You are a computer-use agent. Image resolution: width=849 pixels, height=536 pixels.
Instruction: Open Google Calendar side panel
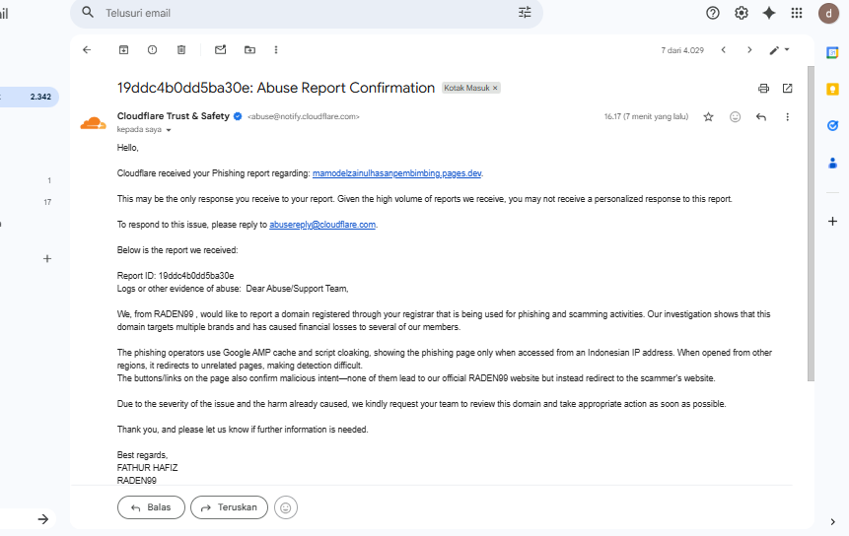tap(832, 52)
